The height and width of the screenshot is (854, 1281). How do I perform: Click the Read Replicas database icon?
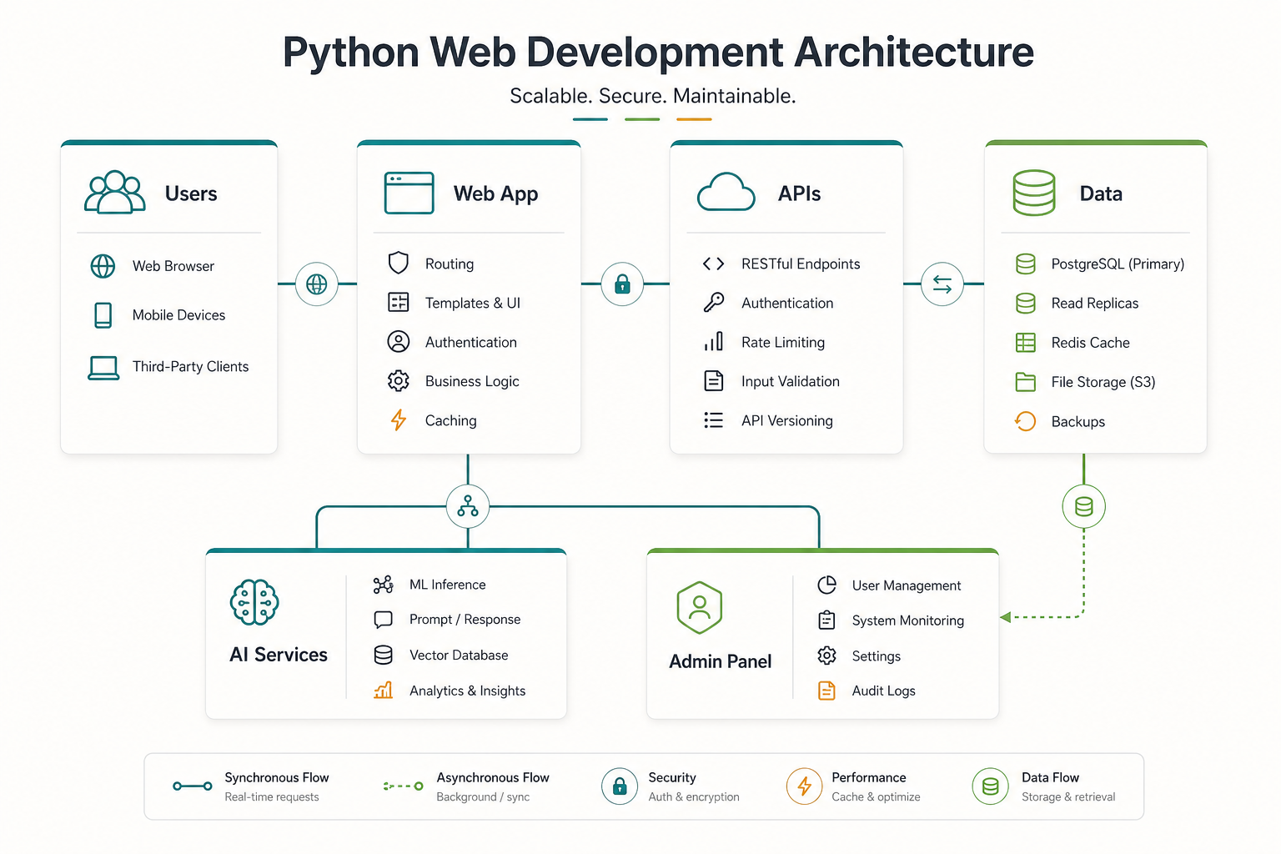click(1026, 303)
